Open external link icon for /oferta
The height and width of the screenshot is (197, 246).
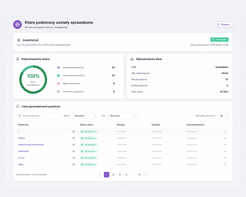click(x=74, y=138)
